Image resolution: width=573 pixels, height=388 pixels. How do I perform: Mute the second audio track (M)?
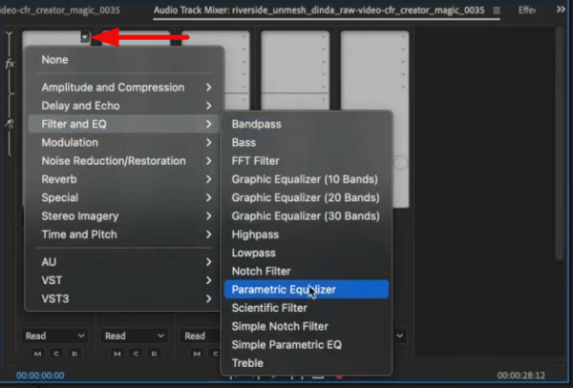[117, 354]
